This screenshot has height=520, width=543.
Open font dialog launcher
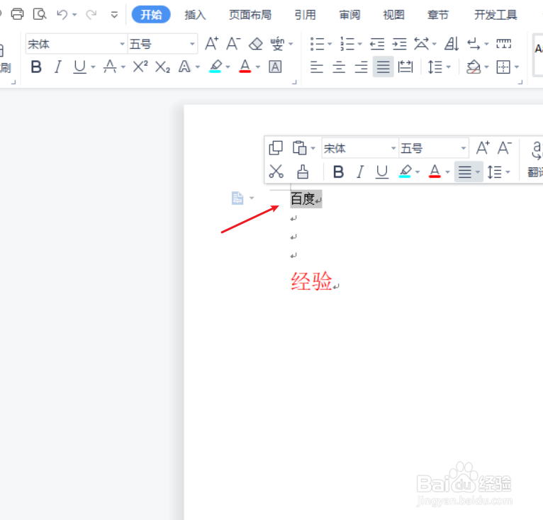coord(294,82)
